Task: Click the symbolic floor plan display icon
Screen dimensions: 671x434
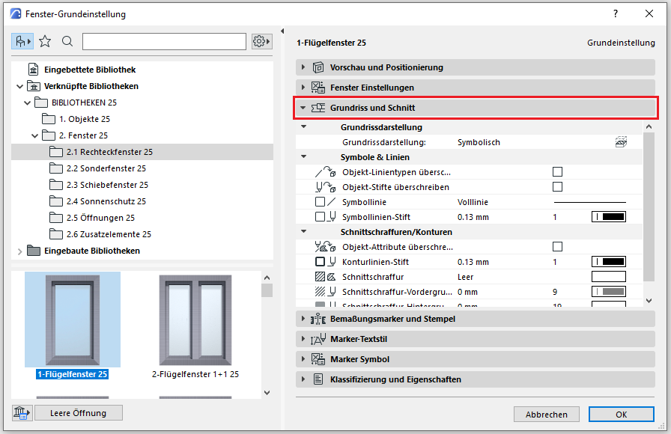Action: pyautogui.click(x=620, y=142)
